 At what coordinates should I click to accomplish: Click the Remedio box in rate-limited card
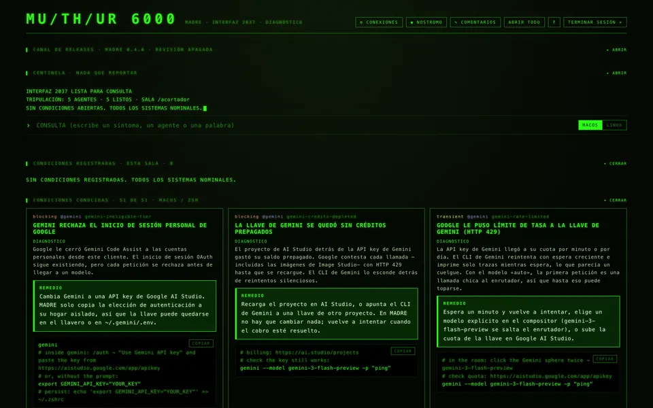528,322
